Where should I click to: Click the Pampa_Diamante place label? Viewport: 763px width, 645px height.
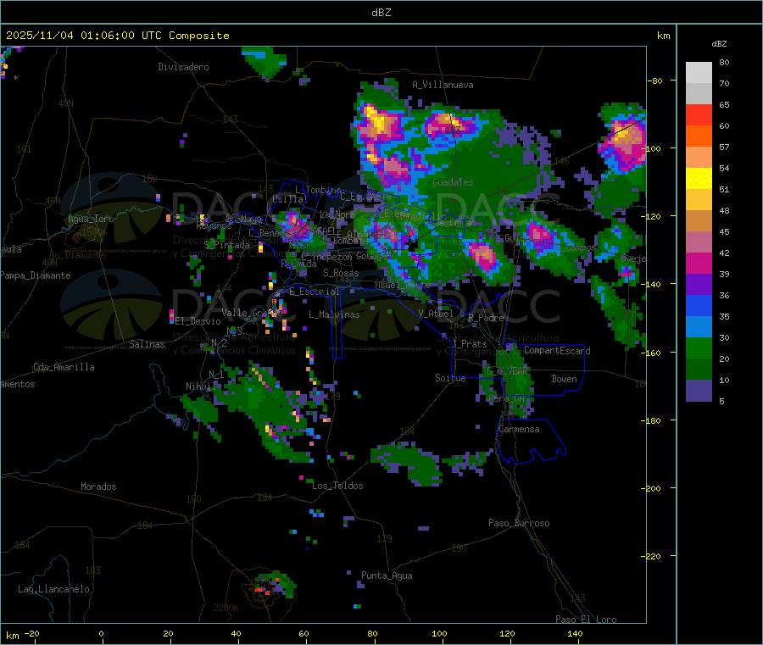click(36, 275)
